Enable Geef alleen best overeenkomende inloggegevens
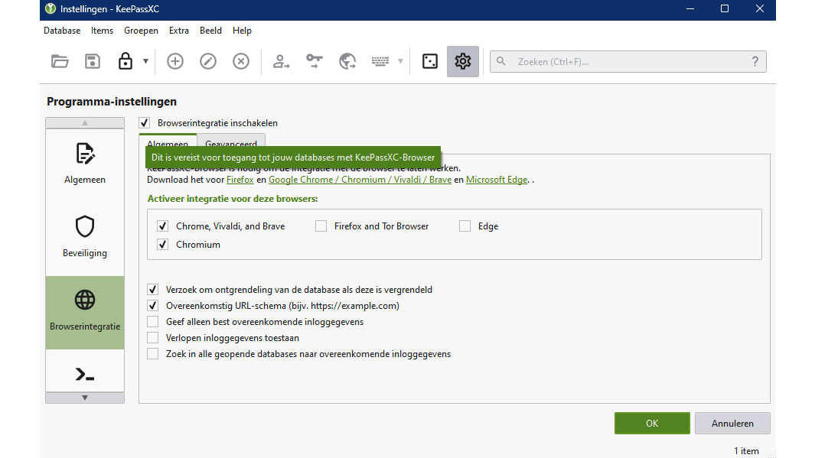Image resolution: width=815 pixels, height=458 pixels. click(153, 321)
